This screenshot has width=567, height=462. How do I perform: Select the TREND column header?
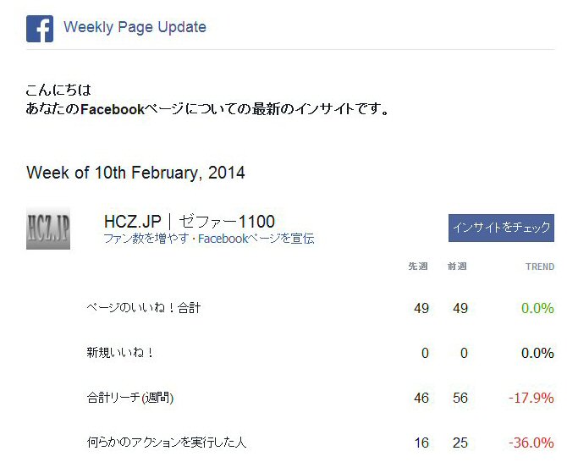point(540,267)
